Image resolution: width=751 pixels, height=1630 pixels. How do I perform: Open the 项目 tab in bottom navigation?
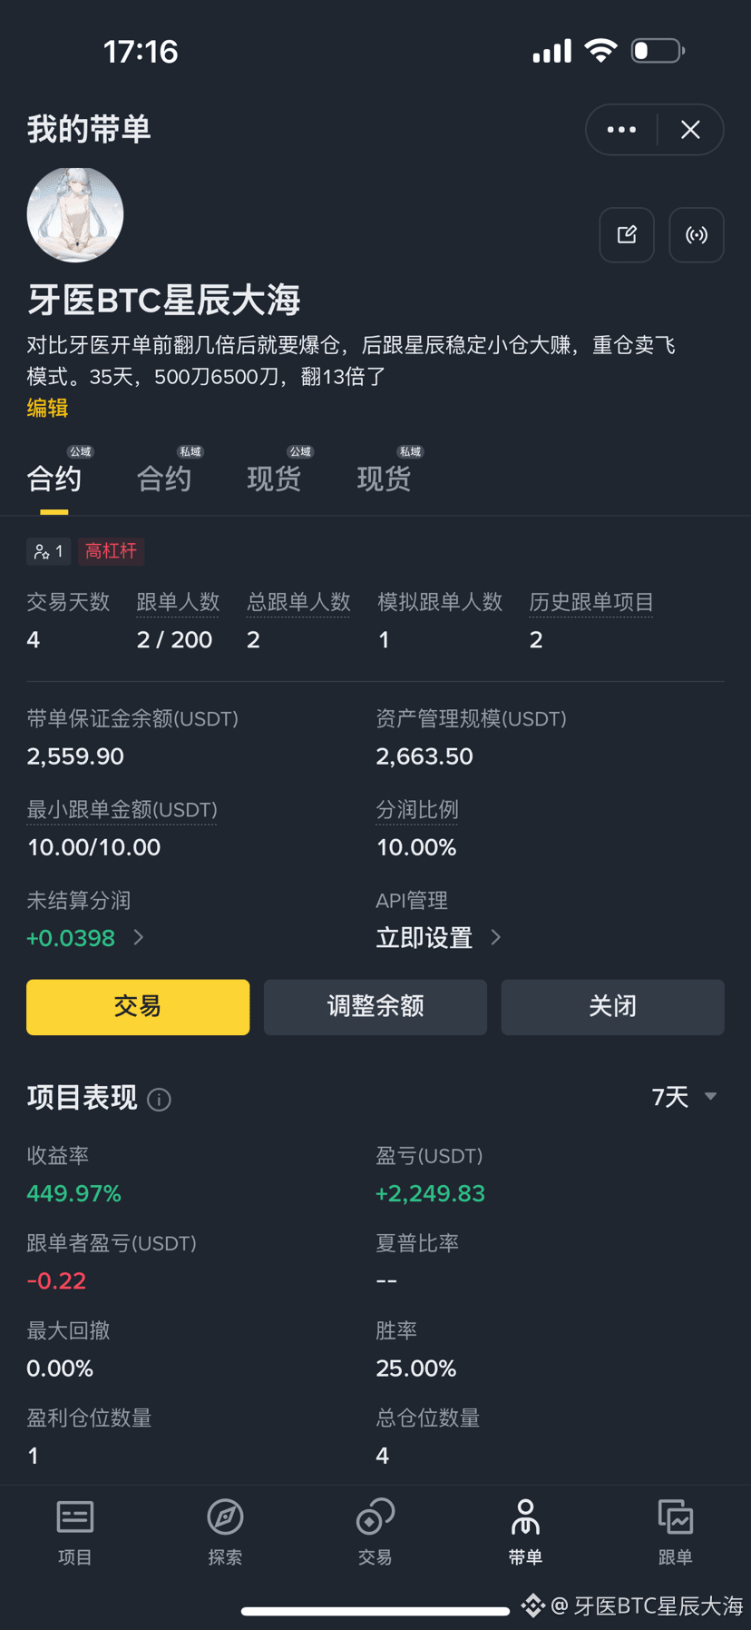[75, 1533]
